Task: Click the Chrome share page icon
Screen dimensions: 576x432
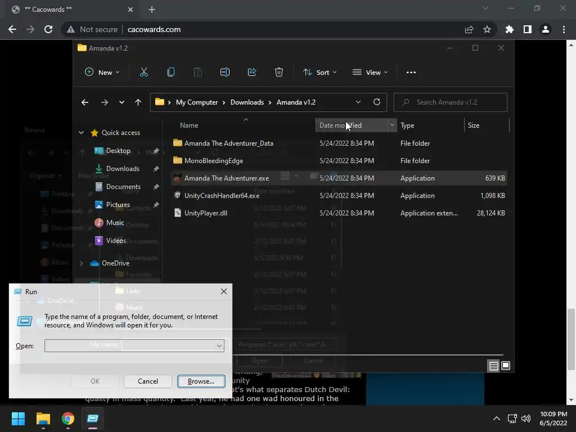Action: tap(469, 29)
